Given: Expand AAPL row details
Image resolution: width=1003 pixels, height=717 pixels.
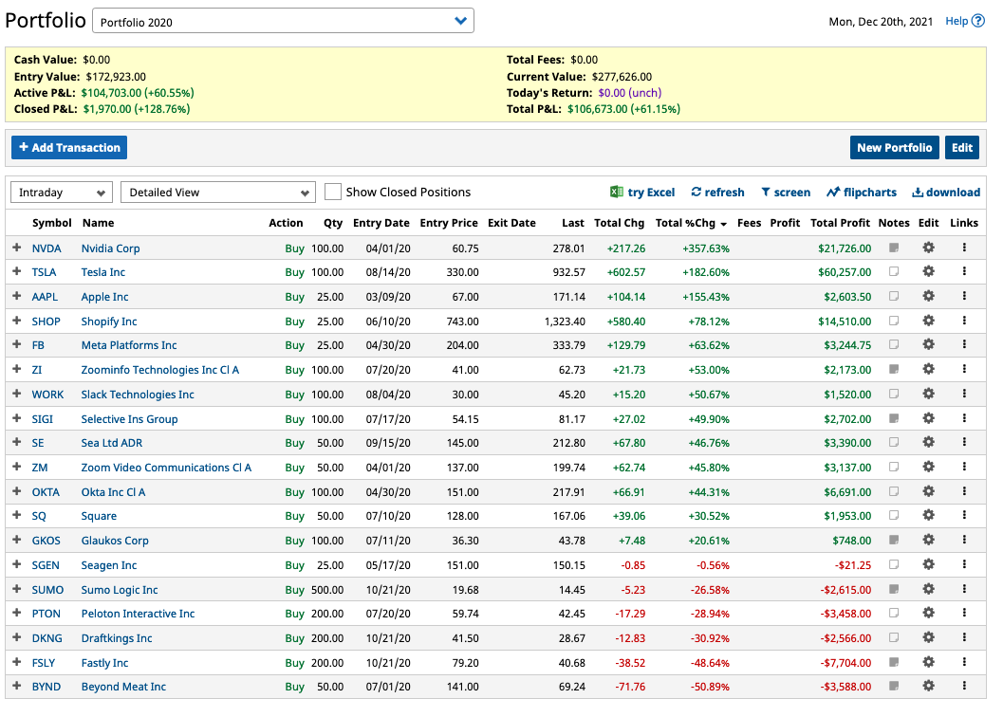Looking at the screenshot, I should (17, 296).
